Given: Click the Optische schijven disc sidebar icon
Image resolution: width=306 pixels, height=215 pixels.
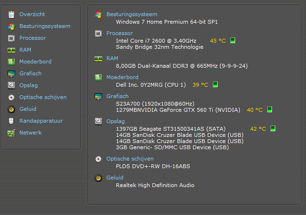Looking at the screenshot, I should point(11,98).
